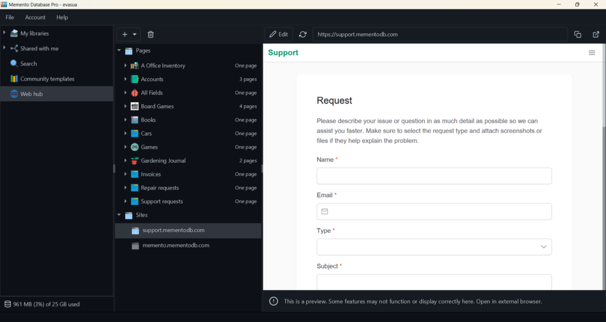The image size is (606, 322).
Task: Click the preview warning info icon
Action: click(273, 301)
